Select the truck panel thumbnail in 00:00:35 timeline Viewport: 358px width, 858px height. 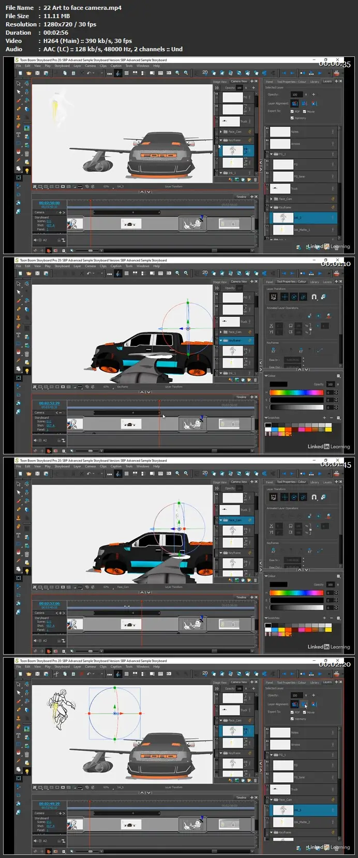click(131, 224)
